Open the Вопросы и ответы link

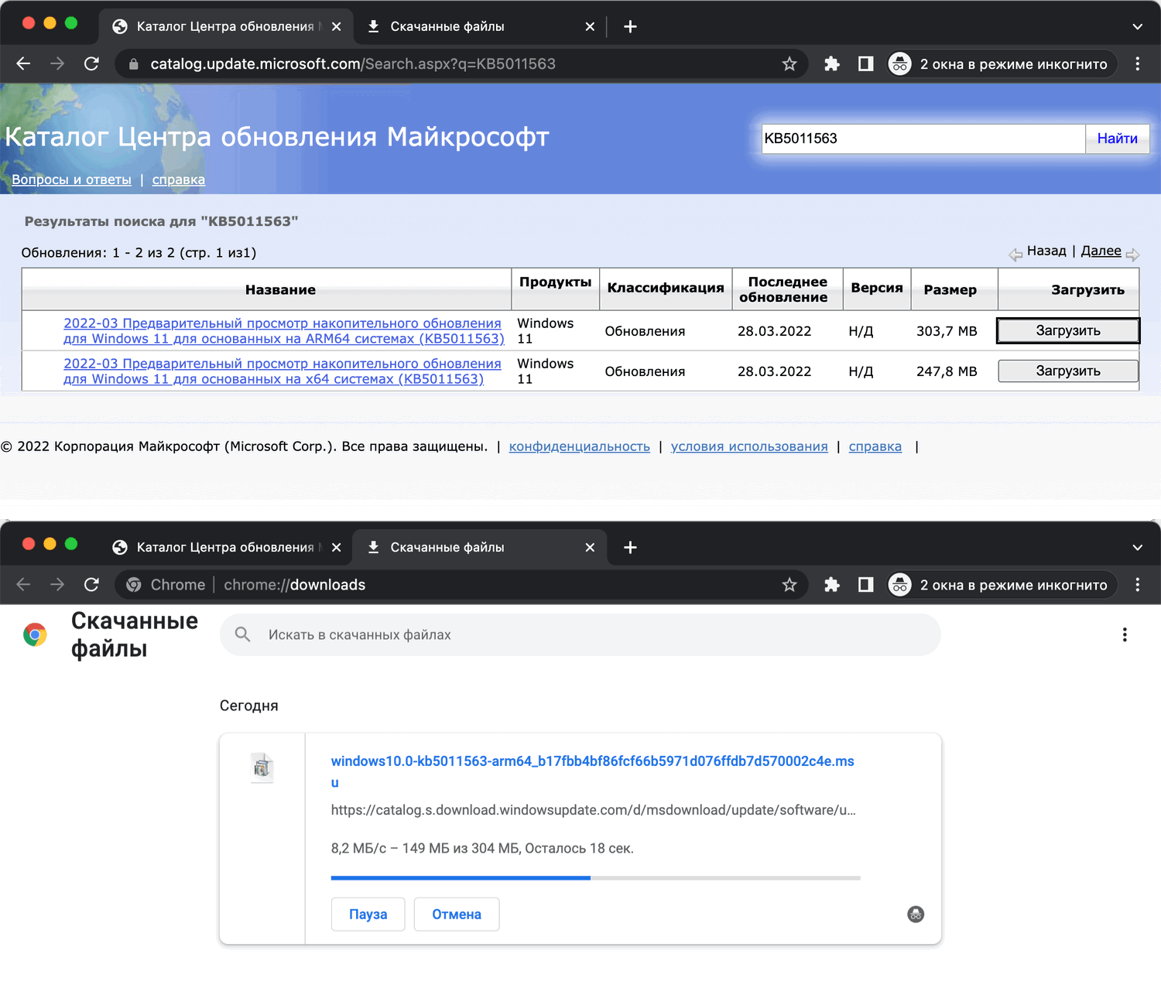(x=71, y=180)
